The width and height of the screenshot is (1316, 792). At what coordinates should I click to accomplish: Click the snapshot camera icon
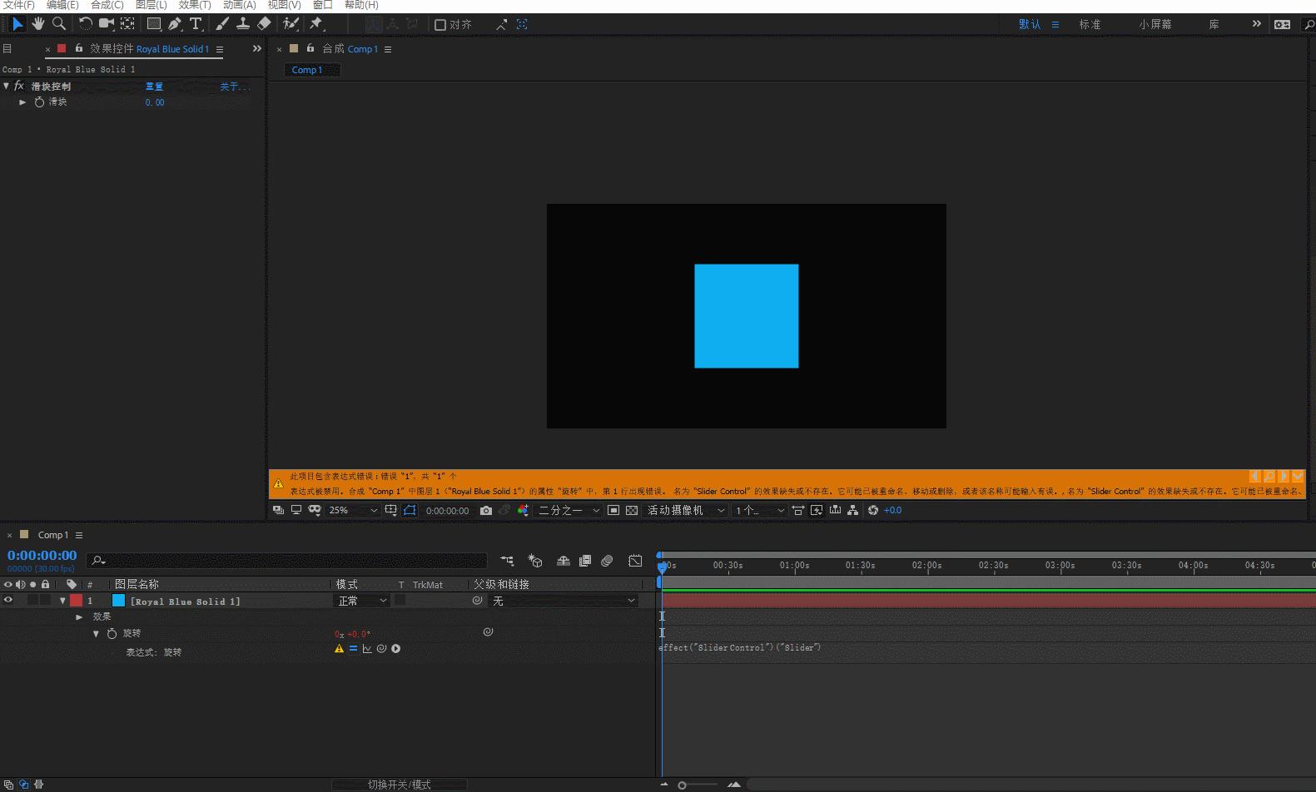(x=486, y=511)
